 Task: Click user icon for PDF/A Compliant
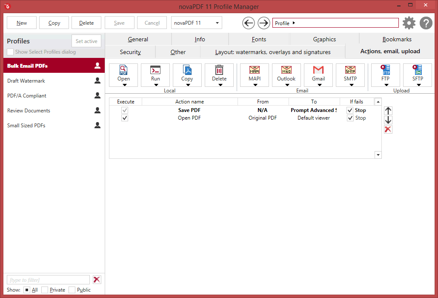pyautogui.click(x=97, y=95)
